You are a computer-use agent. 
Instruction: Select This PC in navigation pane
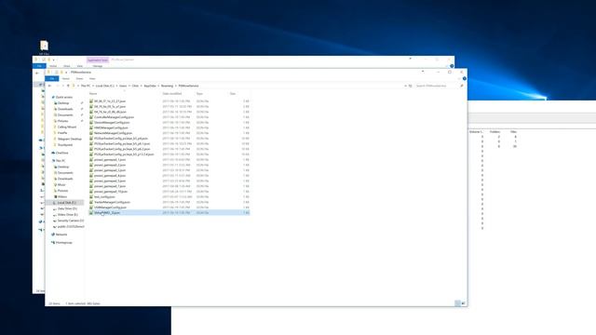click(60, 161)
